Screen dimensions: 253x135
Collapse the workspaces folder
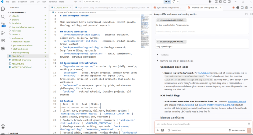pos(10,38)
